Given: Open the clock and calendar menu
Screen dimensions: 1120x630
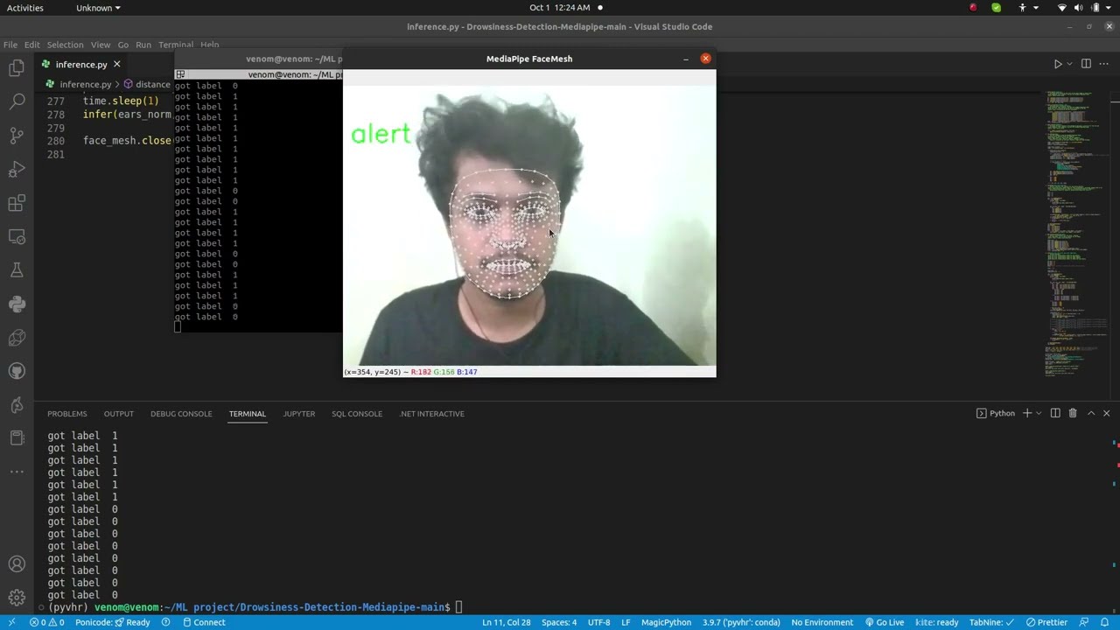Looking at the screenshot, I should click(559, 8).
